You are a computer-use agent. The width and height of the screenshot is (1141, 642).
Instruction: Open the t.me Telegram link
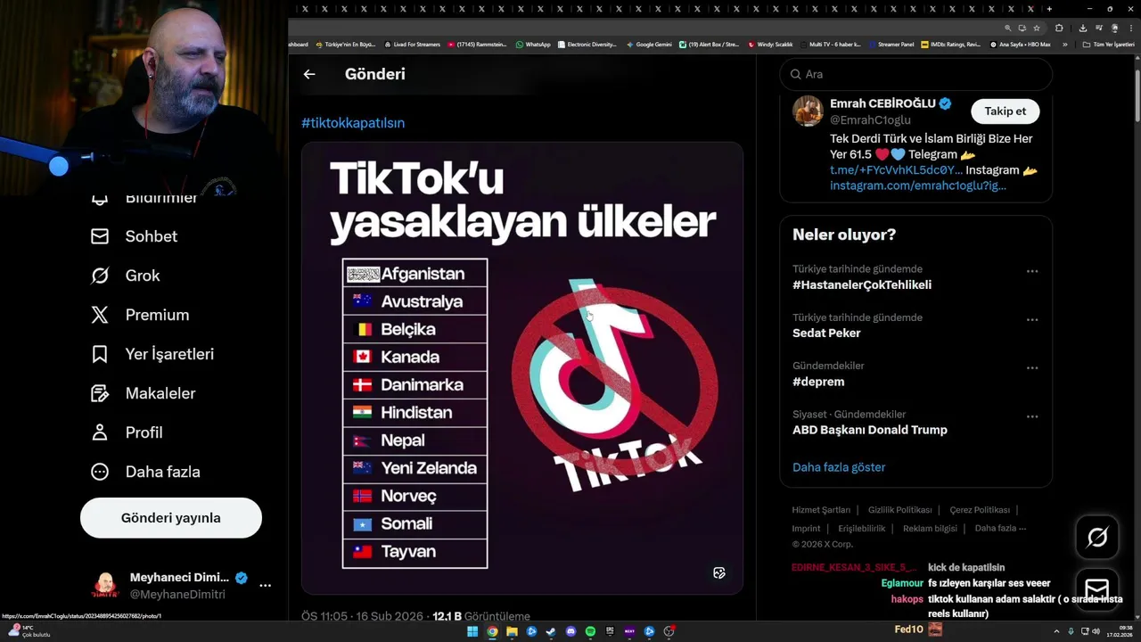point(896,169)
